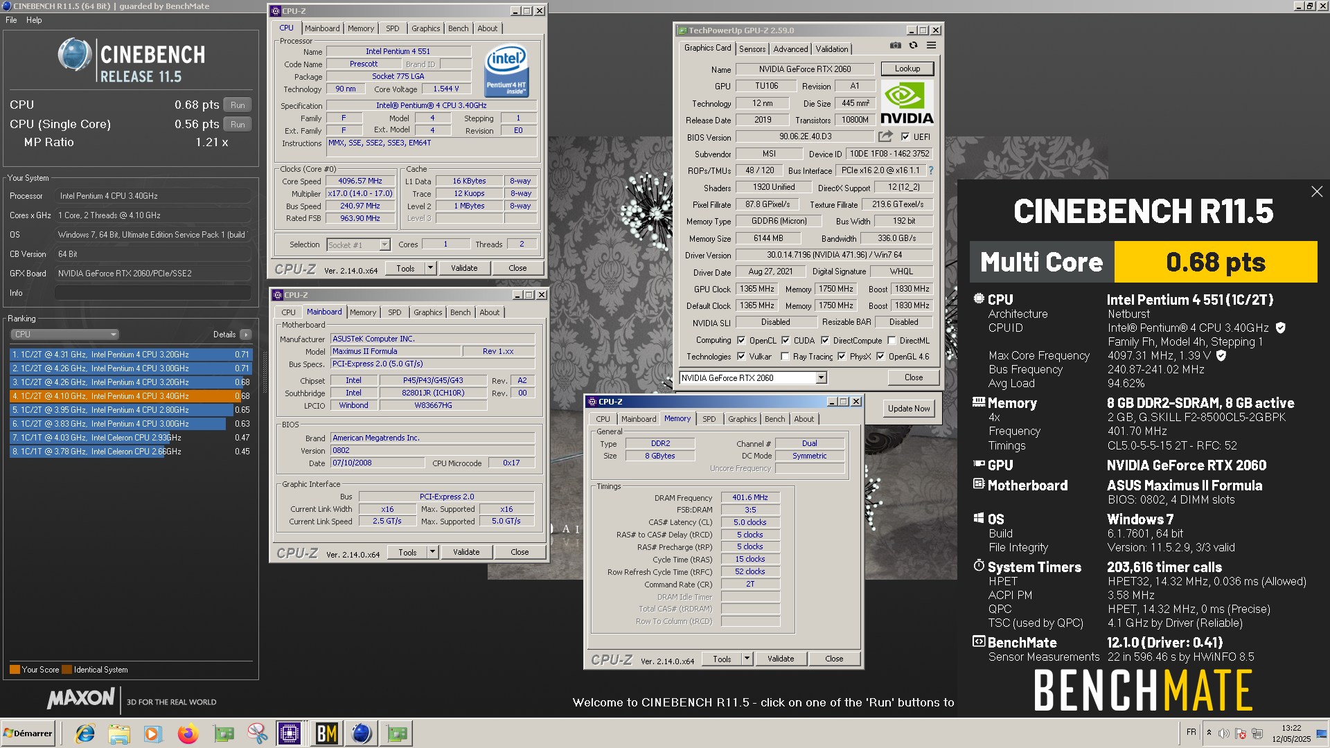
Task: Click the Info text field in Cinebench
Action: point(152,293)
